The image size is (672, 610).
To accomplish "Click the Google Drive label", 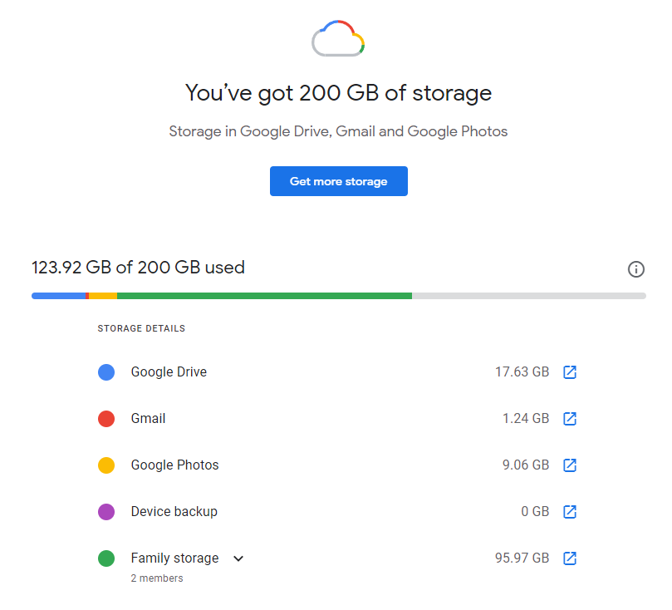I will coord(169,372).
